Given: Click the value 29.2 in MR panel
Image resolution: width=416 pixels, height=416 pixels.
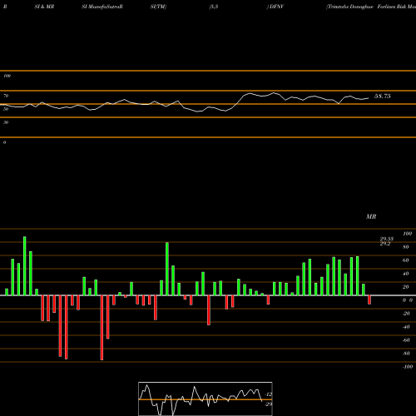Looking at the screenshot, I should click(385, 244).
